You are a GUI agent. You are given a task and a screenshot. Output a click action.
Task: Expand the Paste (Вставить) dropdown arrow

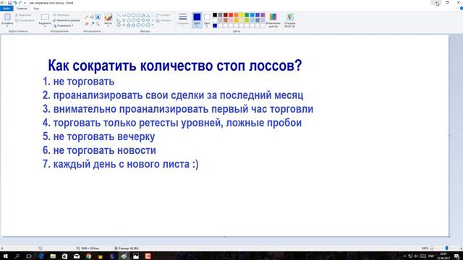[7, 26]
